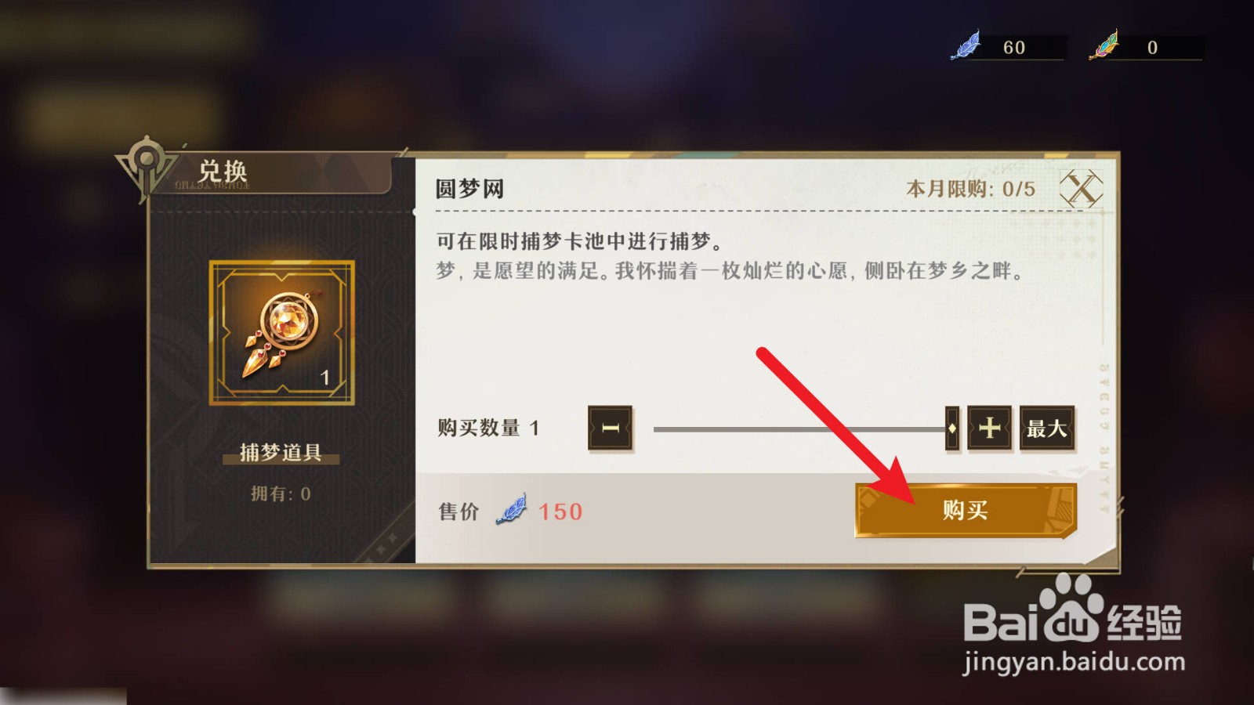
Task: Click the quantity slider handle
Action: (952, 428)
